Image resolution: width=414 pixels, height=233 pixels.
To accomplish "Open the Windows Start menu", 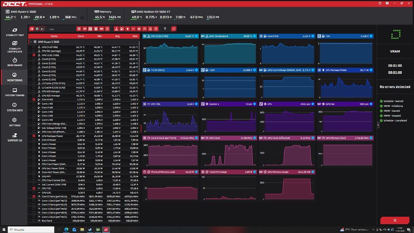I will click(4, 230).
